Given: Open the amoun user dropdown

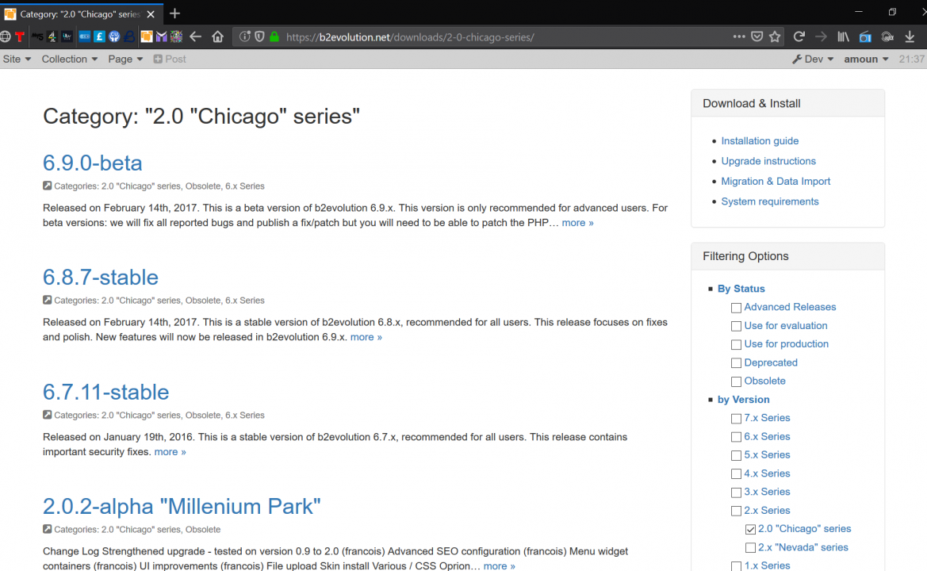Looking at the screenshot, I should point(866,59).
